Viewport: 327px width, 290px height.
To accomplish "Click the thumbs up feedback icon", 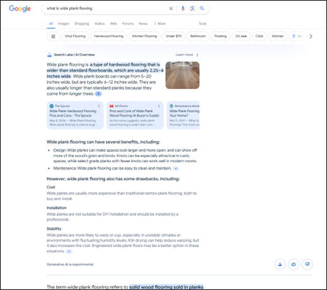I will coord(294,264).
